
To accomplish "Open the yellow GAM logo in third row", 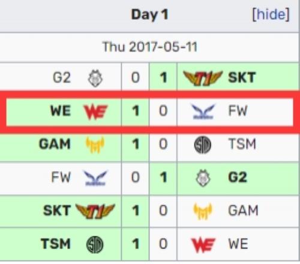I will (95, 145).
